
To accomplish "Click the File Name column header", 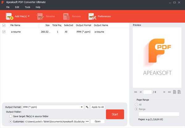I will tap(24, 25).
